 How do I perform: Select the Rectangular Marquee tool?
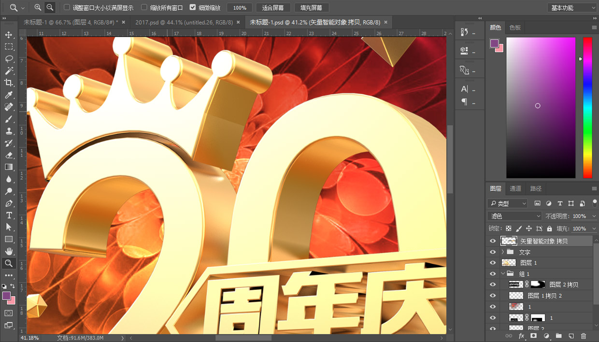[9, 47]
